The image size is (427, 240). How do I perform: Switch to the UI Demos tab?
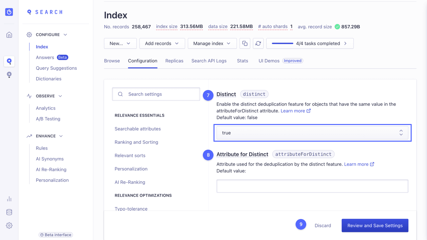coord(281,61)
